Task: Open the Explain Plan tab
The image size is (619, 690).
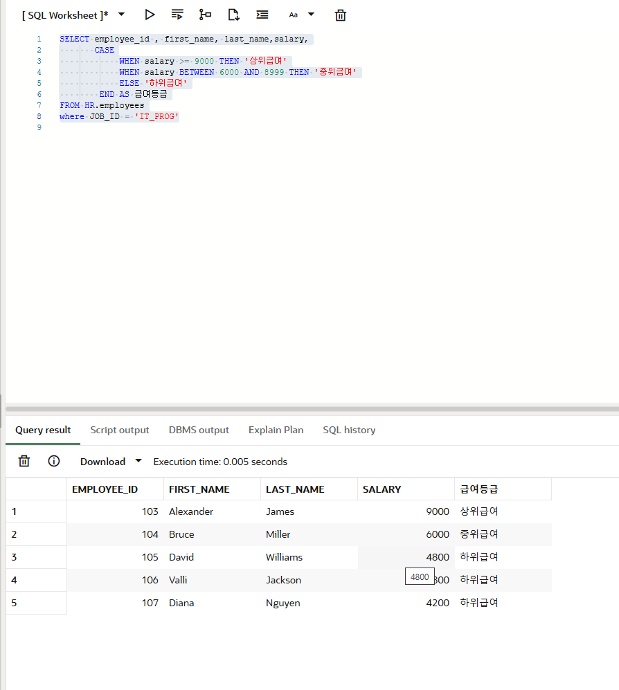Action: pos(276,430)
